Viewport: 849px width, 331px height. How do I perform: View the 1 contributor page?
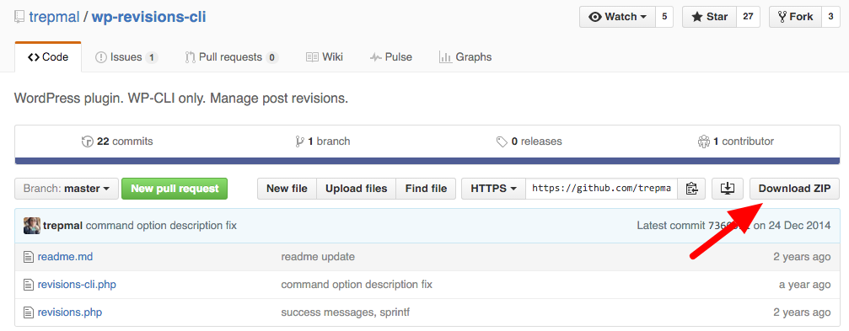(x=736, y=141)
